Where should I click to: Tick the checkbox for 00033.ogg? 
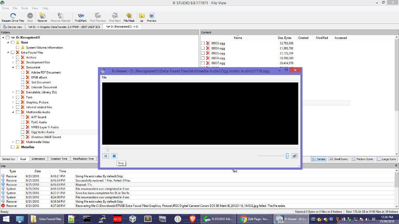coord(203,43)
